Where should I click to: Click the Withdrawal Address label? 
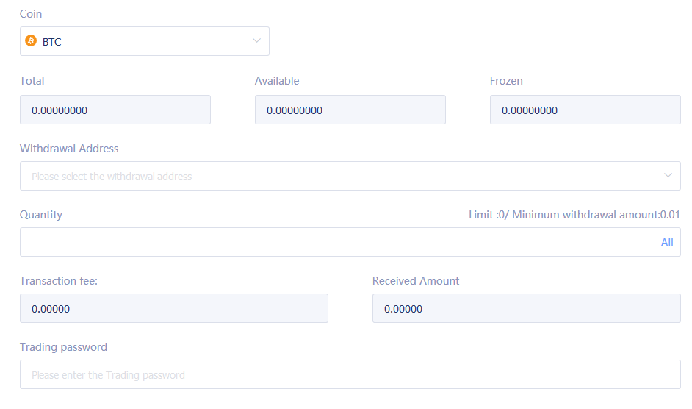click(x=69, y=149)
